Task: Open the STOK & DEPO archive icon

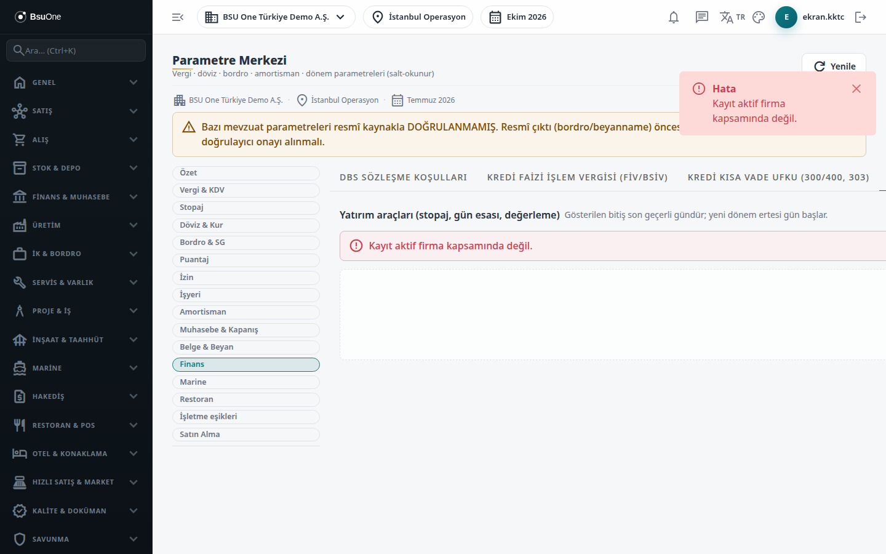Action: (20, 168)
